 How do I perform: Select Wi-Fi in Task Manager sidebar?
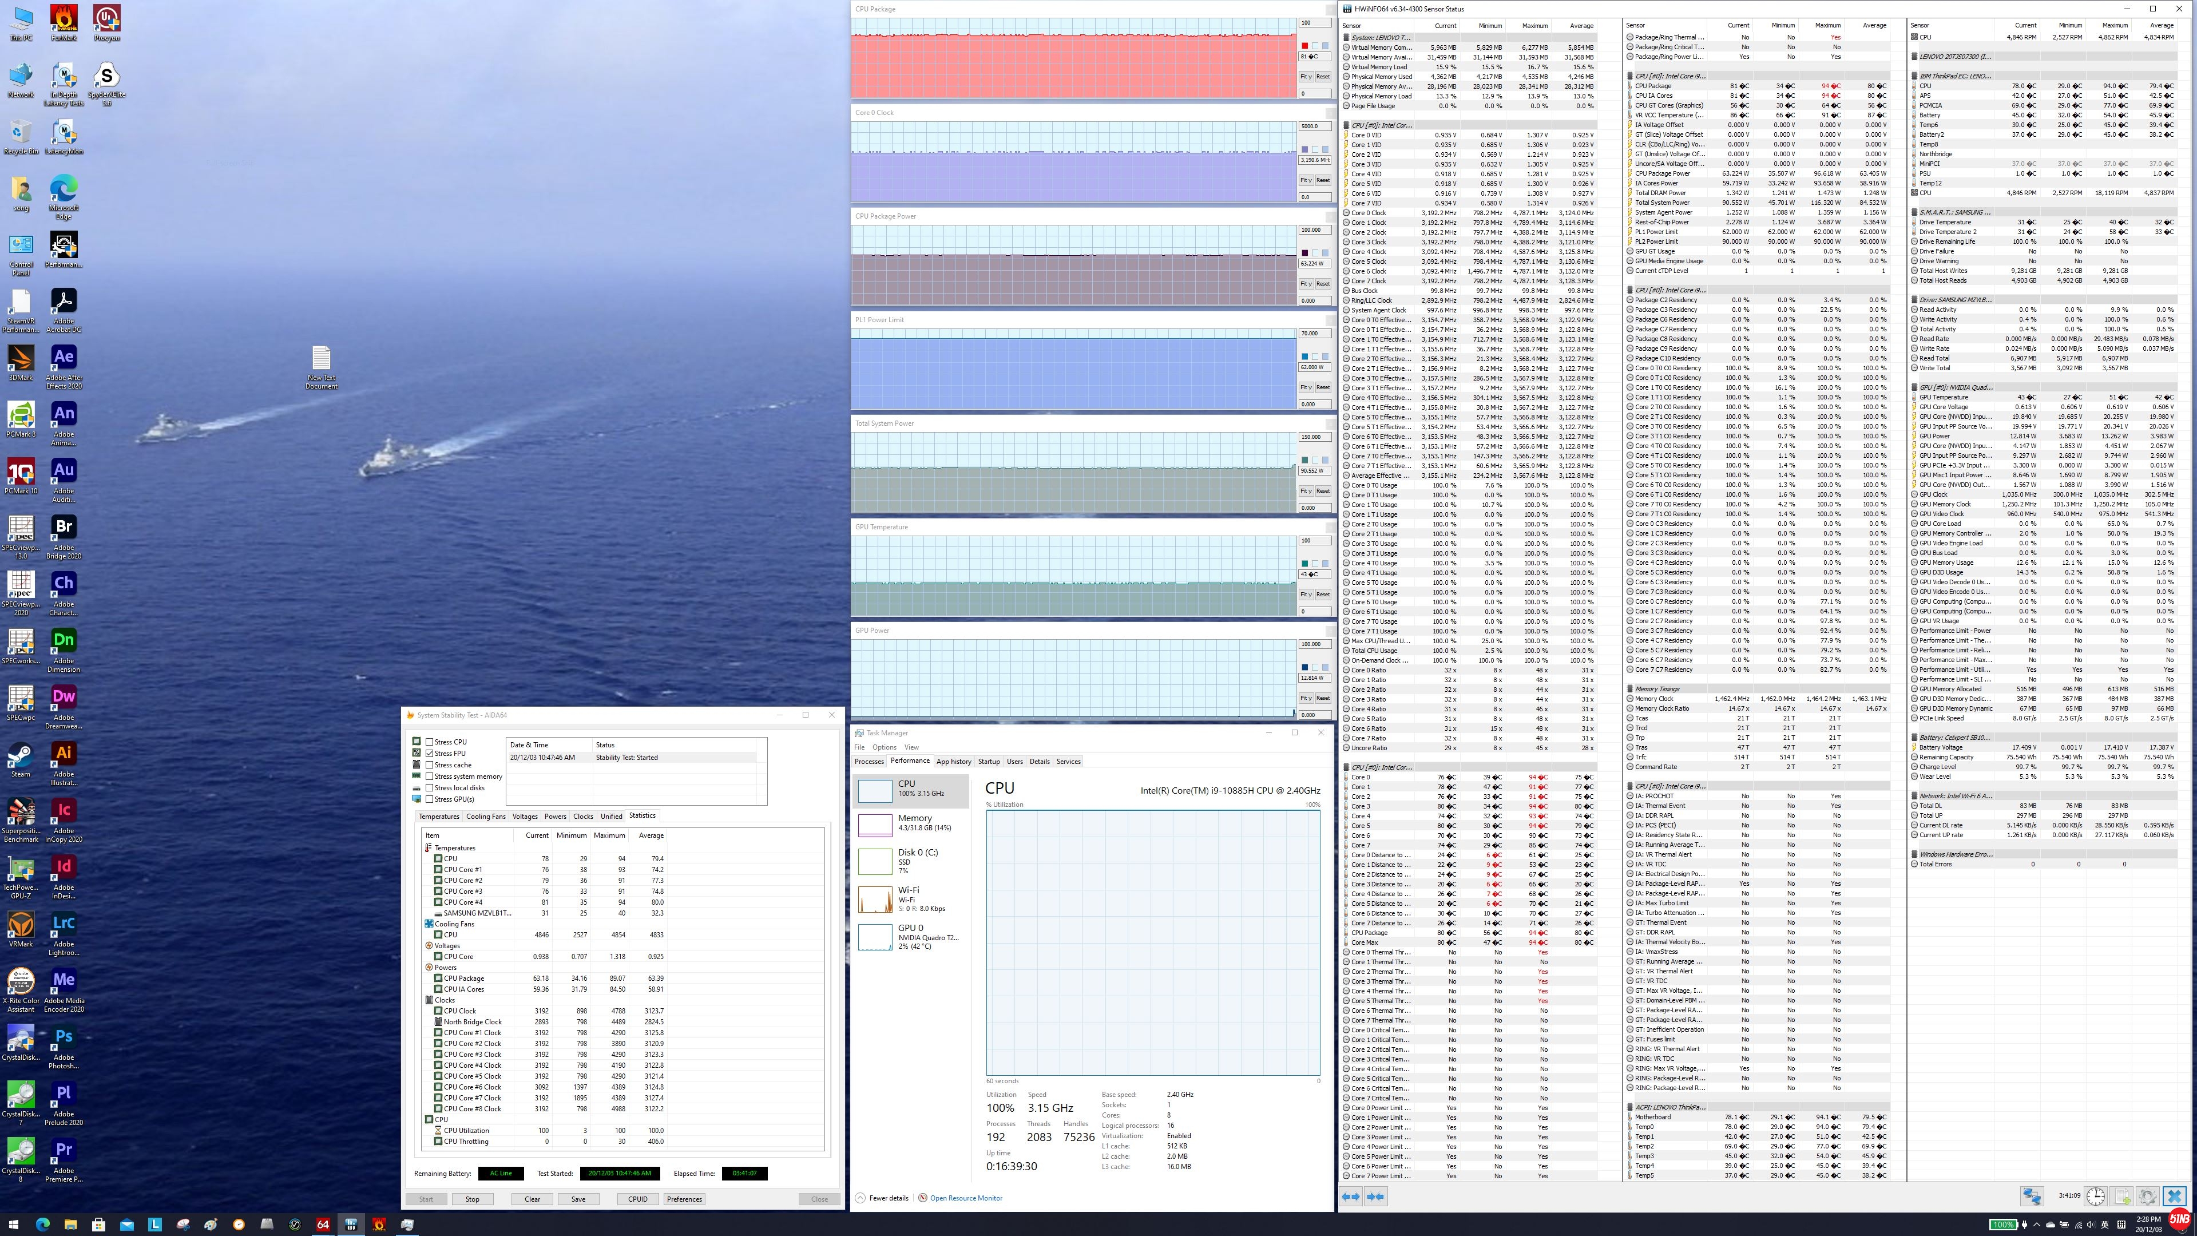point(911,899)
